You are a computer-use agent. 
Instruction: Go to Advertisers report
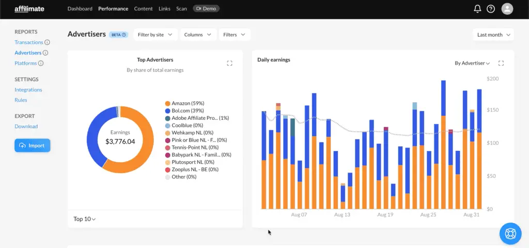click(x=28, y=53)
